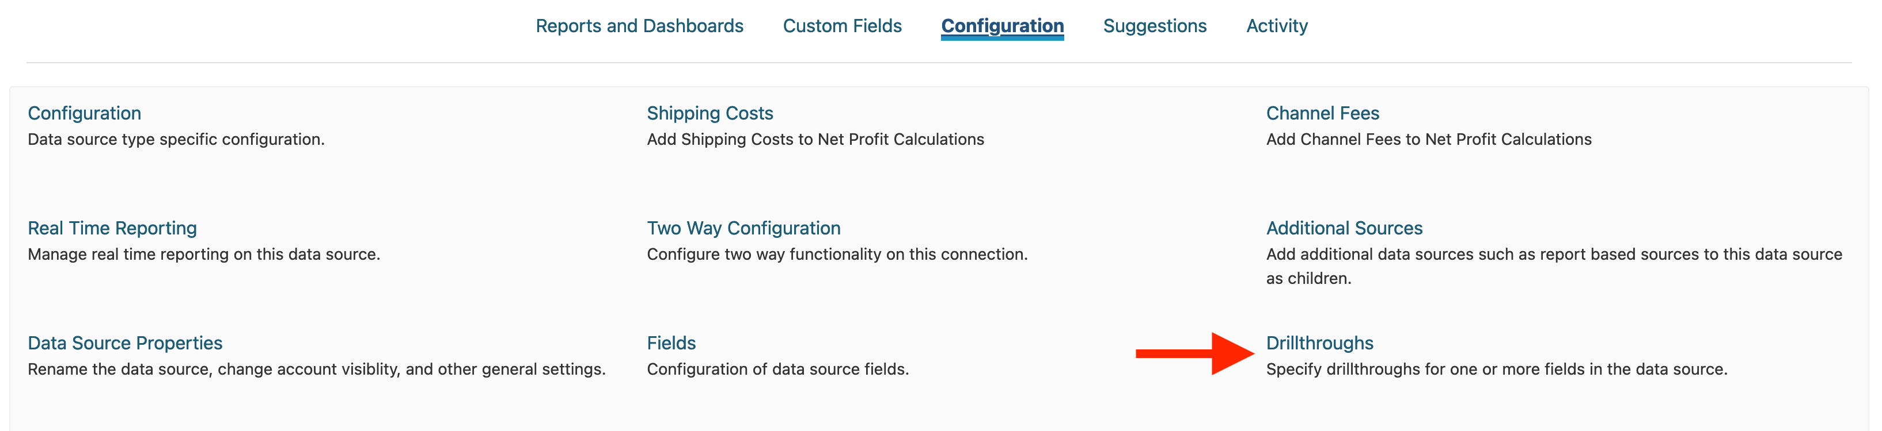The height and width of the screenshot is (431, 1882).
Task: Open Data Source Properties
Action: pyautogui.click(x=124, y=343)
